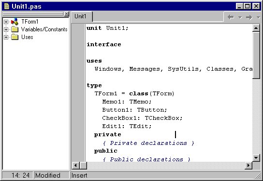
Task: Click the horizontal scrollbar right arrow
Action: point(248,166)
